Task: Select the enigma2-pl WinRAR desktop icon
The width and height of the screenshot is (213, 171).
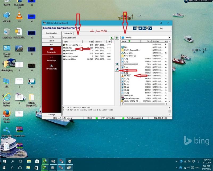Action: 19,131
